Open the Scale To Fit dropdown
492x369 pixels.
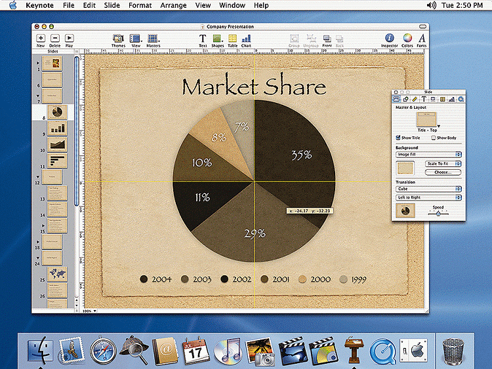443,164
